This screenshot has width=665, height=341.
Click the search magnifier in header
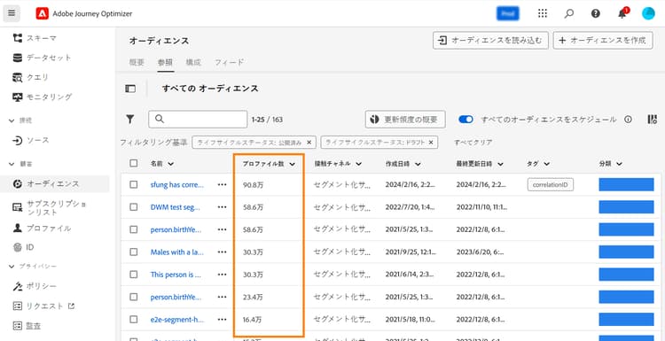tap(568, 13)
